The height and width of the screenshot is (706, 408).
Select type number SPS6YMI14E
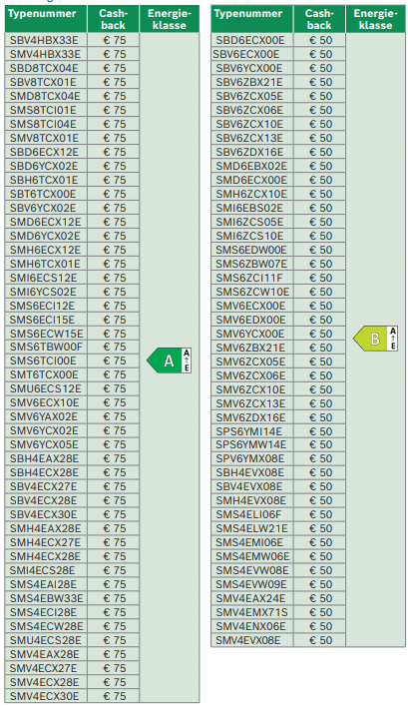pos(248,431)
